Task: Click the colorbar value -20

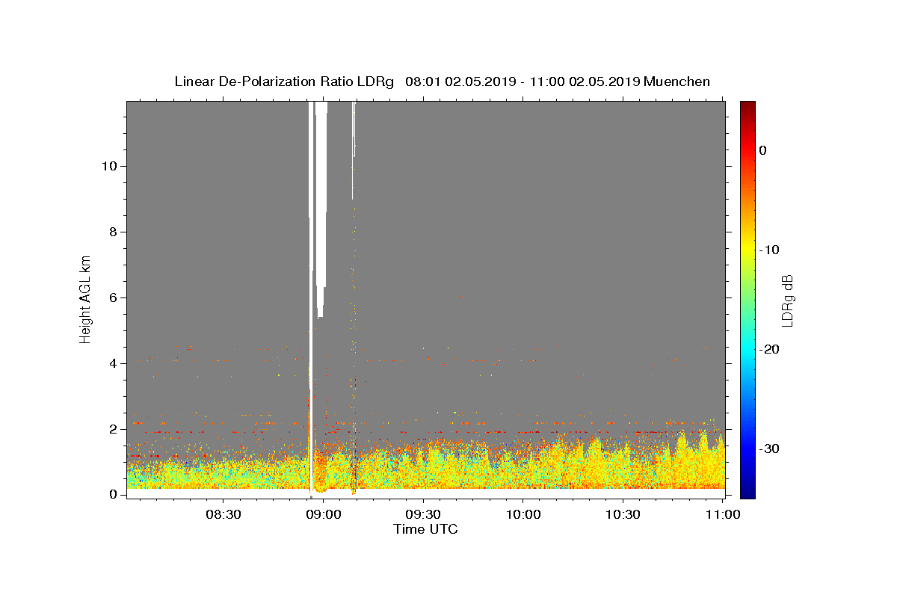Action: click(x=770, y=349)
